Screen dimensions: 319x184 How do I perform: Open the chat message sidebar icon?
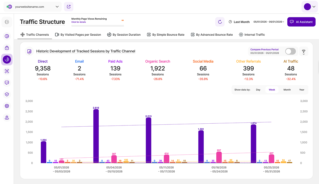7,83
